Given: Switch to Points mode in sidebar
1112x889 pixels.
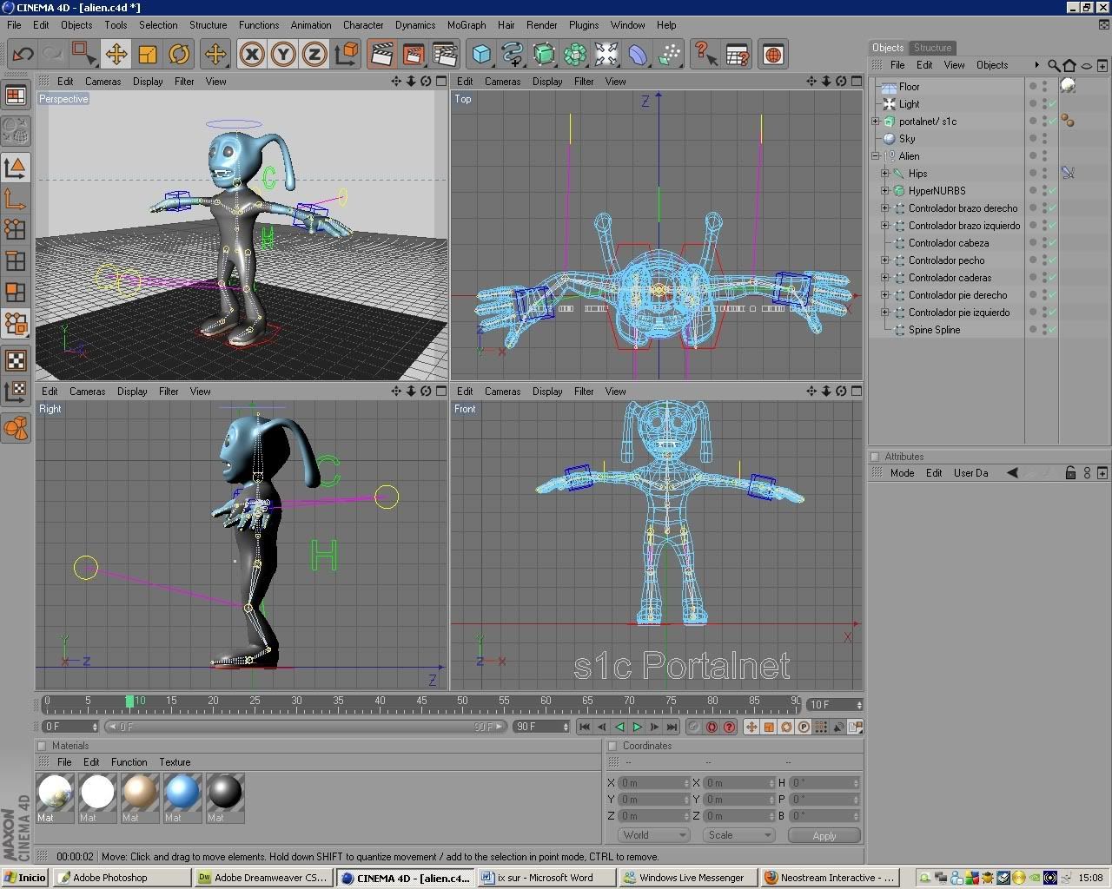Looking at the screenshot, I should [16, 229].
